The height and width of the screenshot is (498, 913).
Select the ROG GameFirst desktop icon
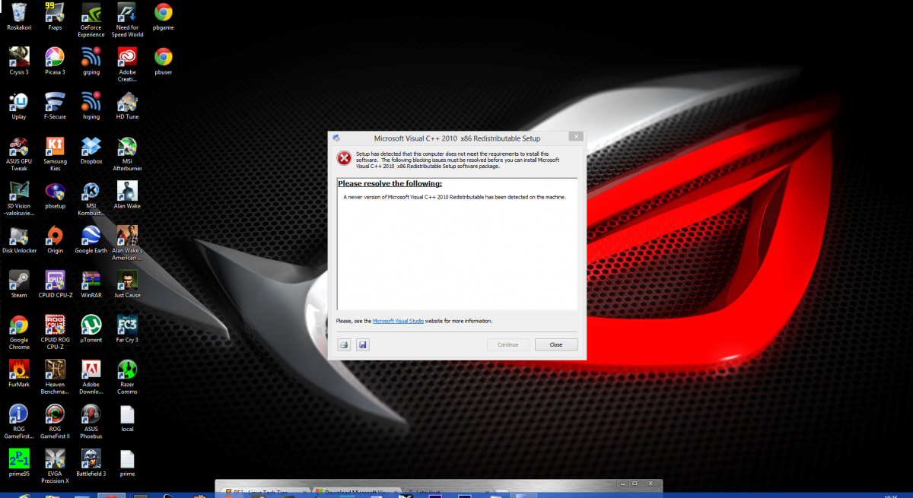[x=19, y=423]
